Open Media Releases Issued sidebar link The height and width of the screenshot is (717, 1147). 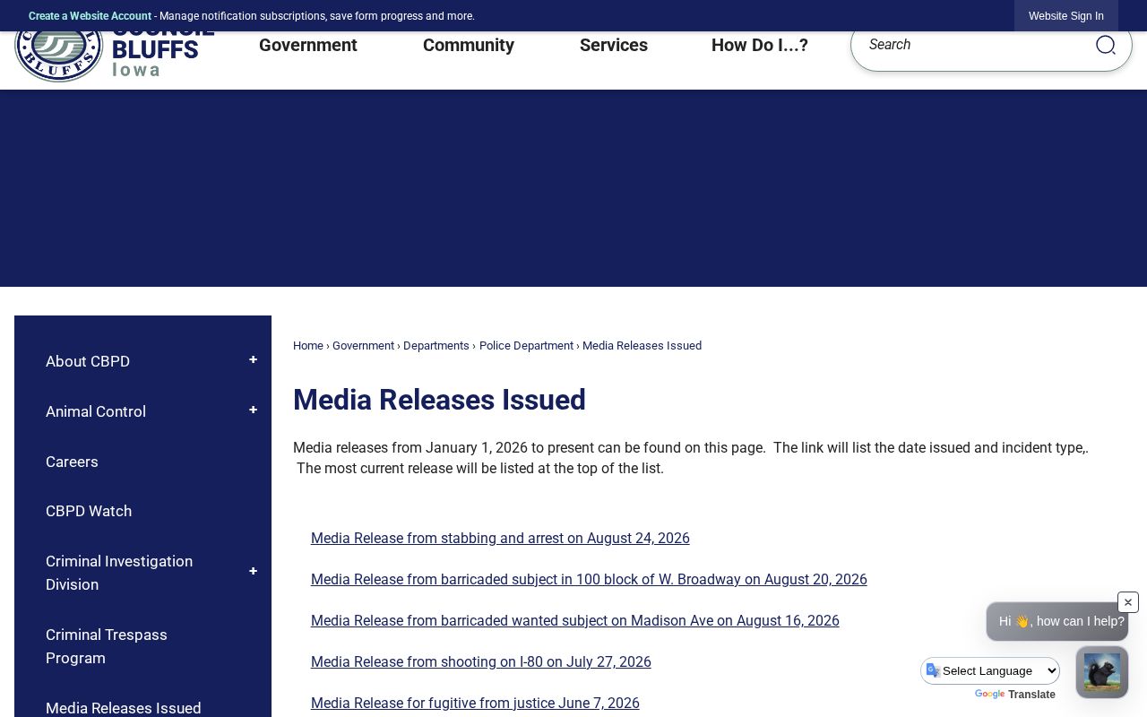124,707
